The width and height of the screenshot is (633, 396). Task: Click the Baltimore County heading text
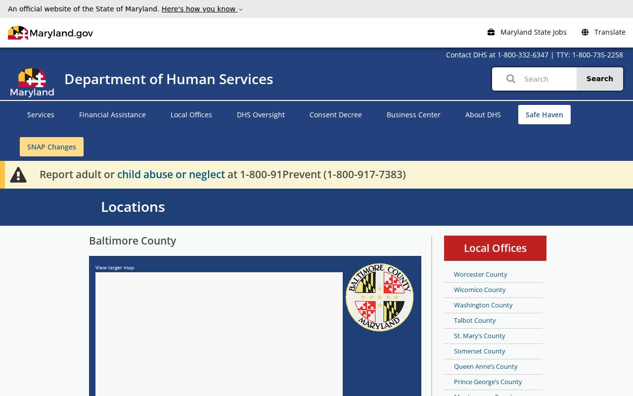[x=133, y=241]
